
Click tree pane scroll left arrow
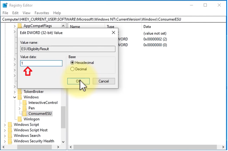coord(4,147)
